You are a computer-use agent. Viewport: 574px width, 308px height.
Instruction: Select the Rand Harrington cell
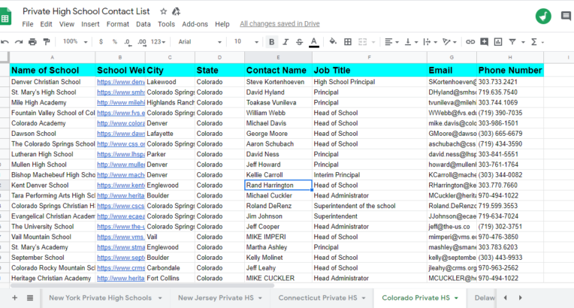click(x=278, y=186)
